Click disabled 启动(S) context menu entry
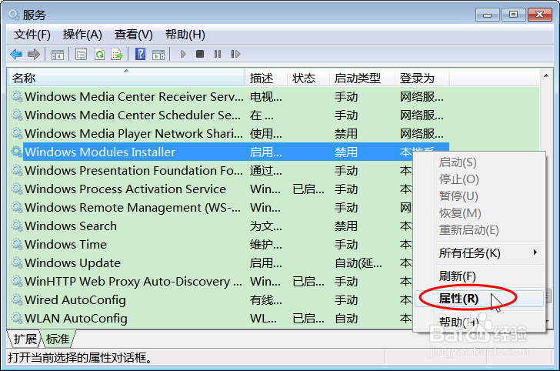 coord(479,162)
